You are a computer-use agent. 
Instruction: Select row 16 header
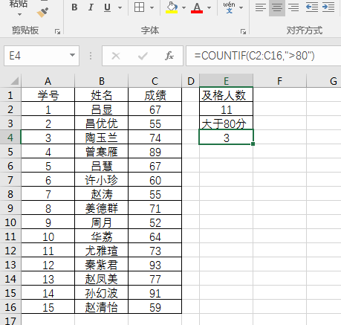point(10,307)
